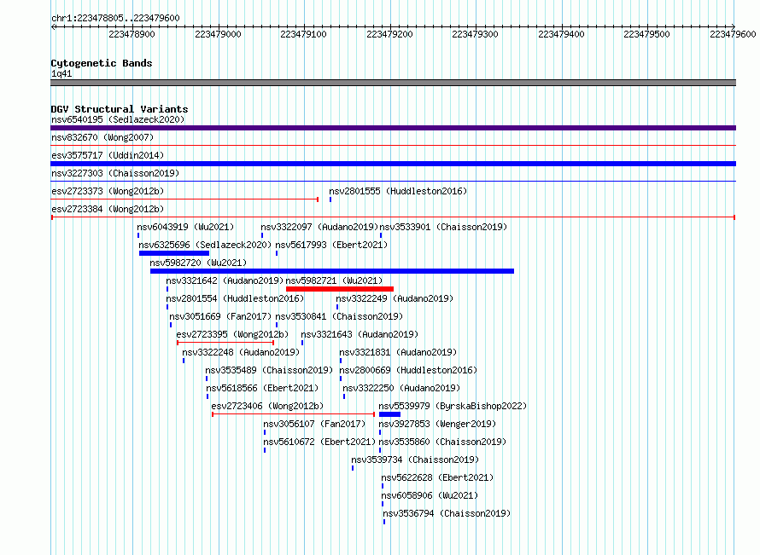760x555 pixels.
Task: Click the nsv3533901 (Chaisson2019) label
Action: click(x=443, y=227)
